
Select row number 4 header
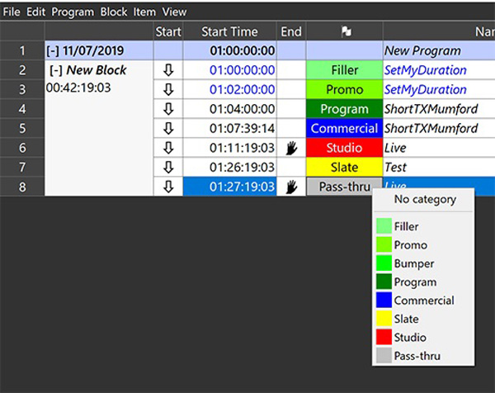22,109
